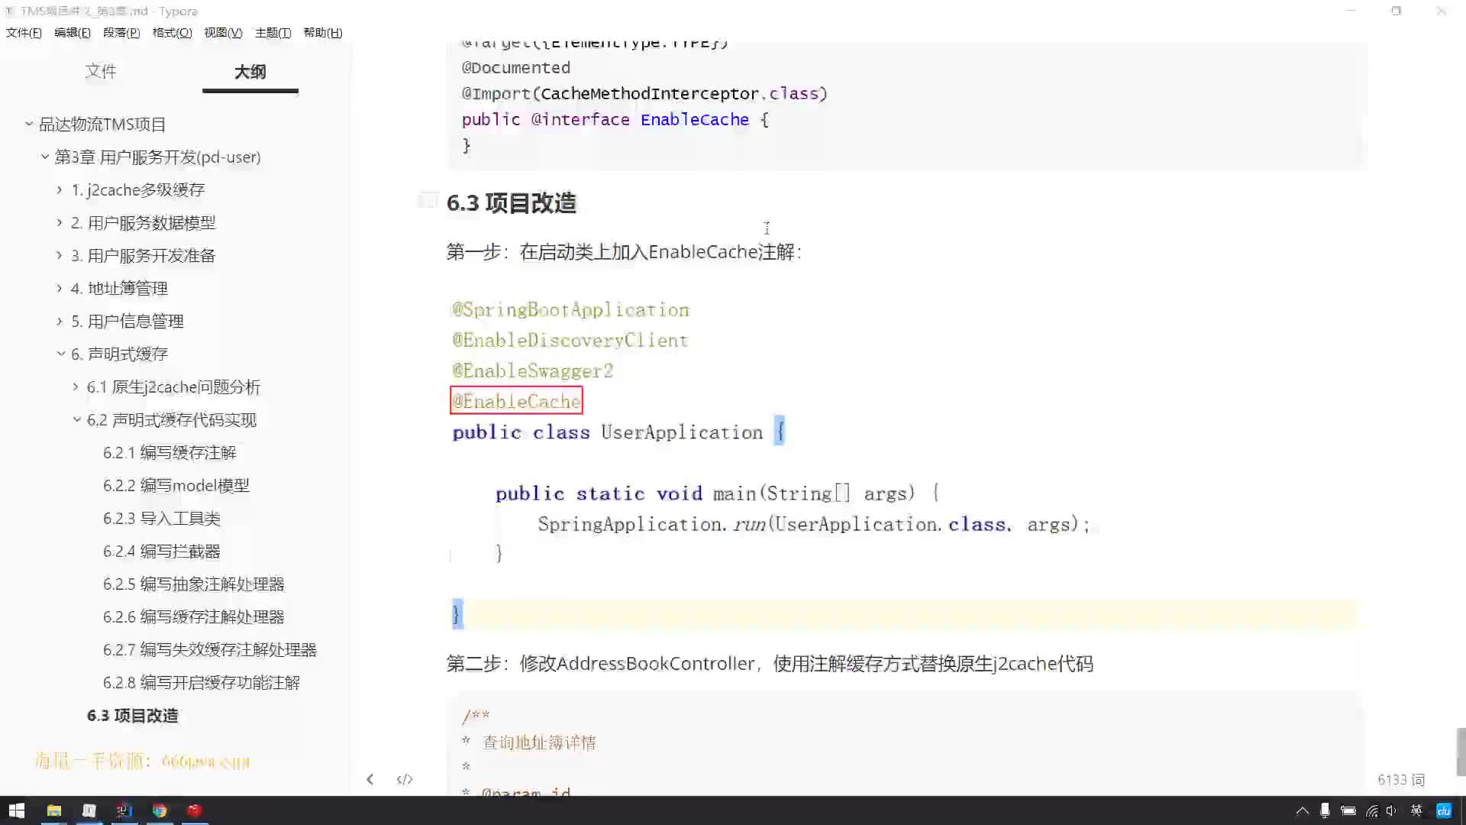Expand 6.1 原生j2cache问题分析 node
Image resolution: width=1466 pixels, height=825 pixels.
[x=76, y=386]
